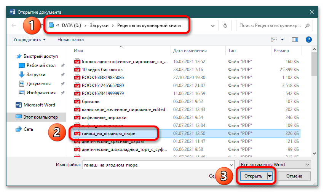Select Этот компьютер in navigation tree
The width and height of the screenshot is (324, 192).
[40, 117]
